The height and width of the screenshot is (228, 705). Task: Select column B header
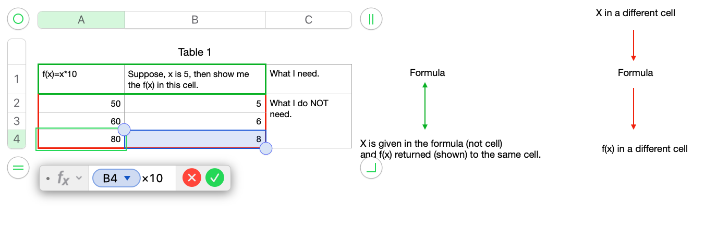195,20
